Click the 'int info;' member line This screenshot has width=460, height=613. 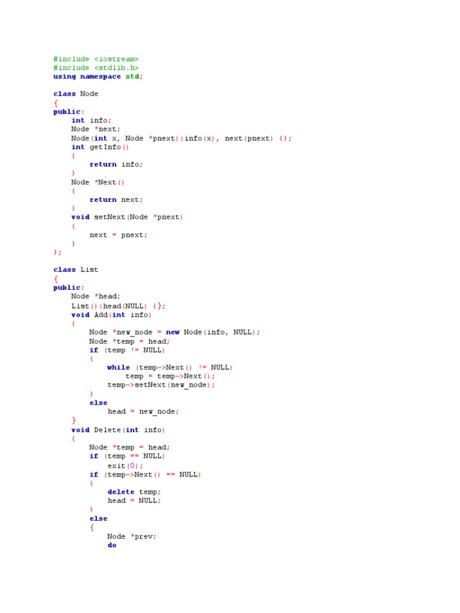(91, 120)
